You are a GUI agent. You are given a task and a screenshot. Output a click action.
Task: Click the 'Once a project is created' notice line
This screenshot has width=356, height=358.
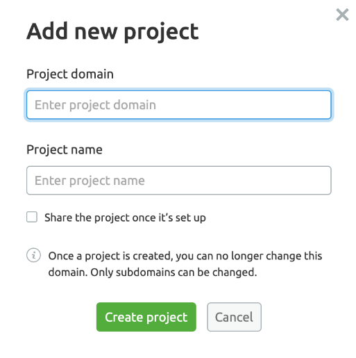[x=185, y=257]
